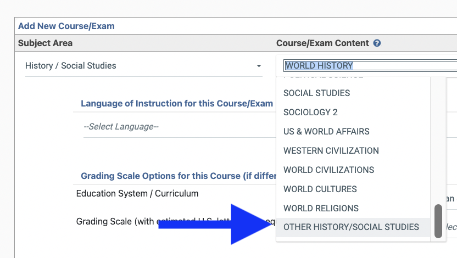The width and height of the screenshot is (457, 258).
Task: Pick WORLD RELIGIONS from the course options
Action: click(x=321, y=209)
